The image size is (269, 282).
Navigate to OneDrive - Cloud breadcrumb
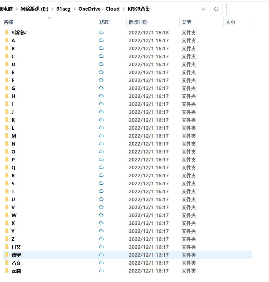coord(99,9)
